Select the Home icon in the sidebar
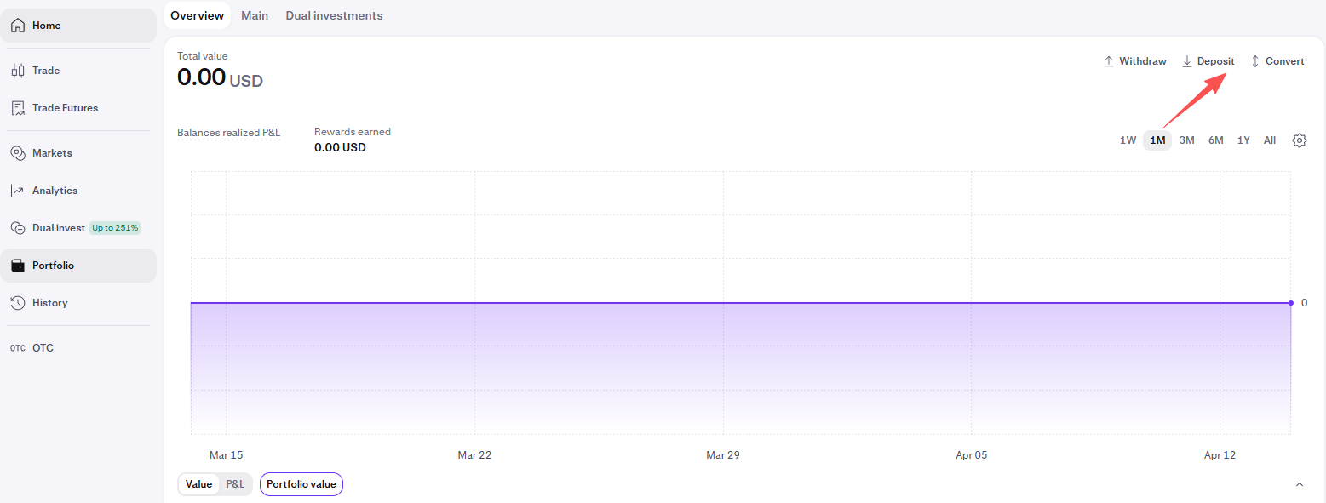 pos(17,25)
